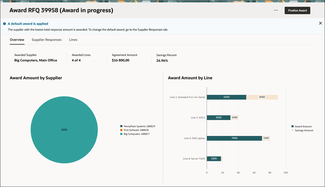
Task: Open the ellipsis actions menu
Action: [x=276, y=10]
